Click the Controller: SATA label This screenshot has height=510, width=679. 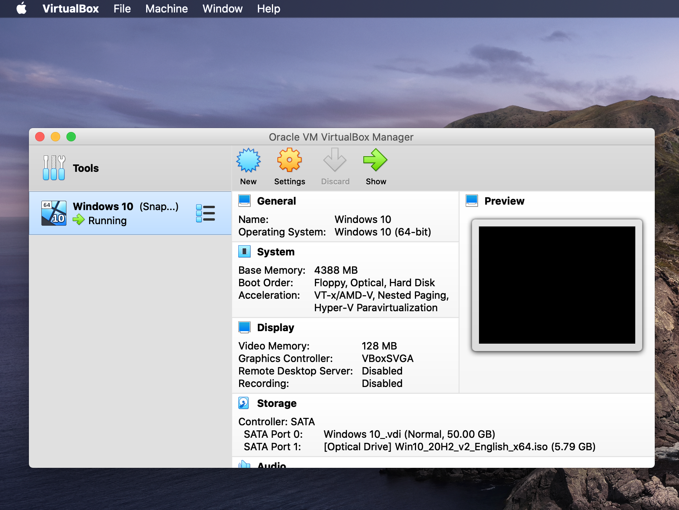277,422
